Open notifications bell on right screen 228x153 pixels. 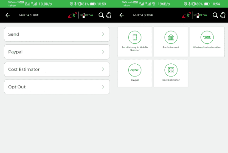(223, 15)
